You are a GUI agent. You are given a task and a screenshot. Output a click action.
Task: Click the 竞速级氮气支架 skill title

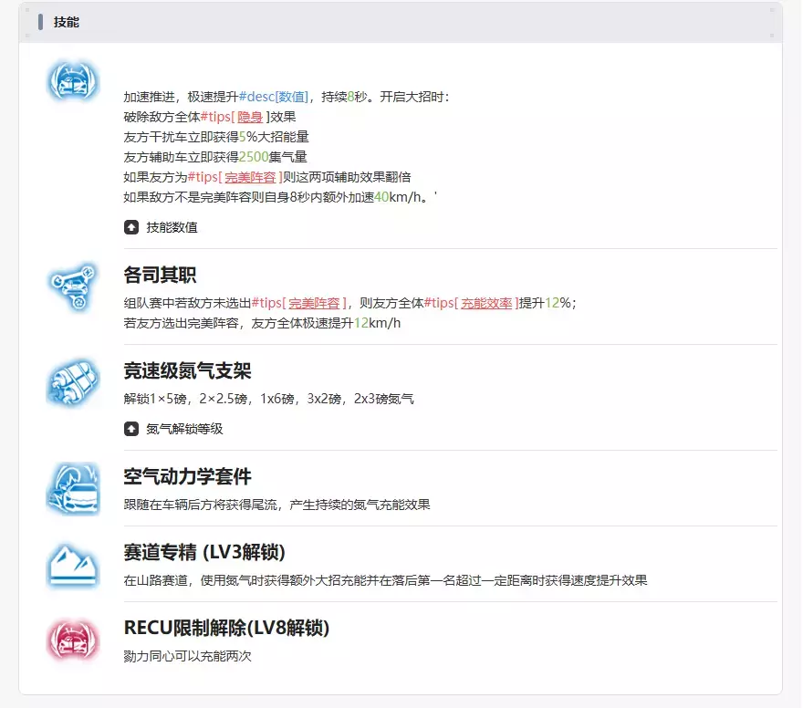pyautogui.click(x=187, y=370)
